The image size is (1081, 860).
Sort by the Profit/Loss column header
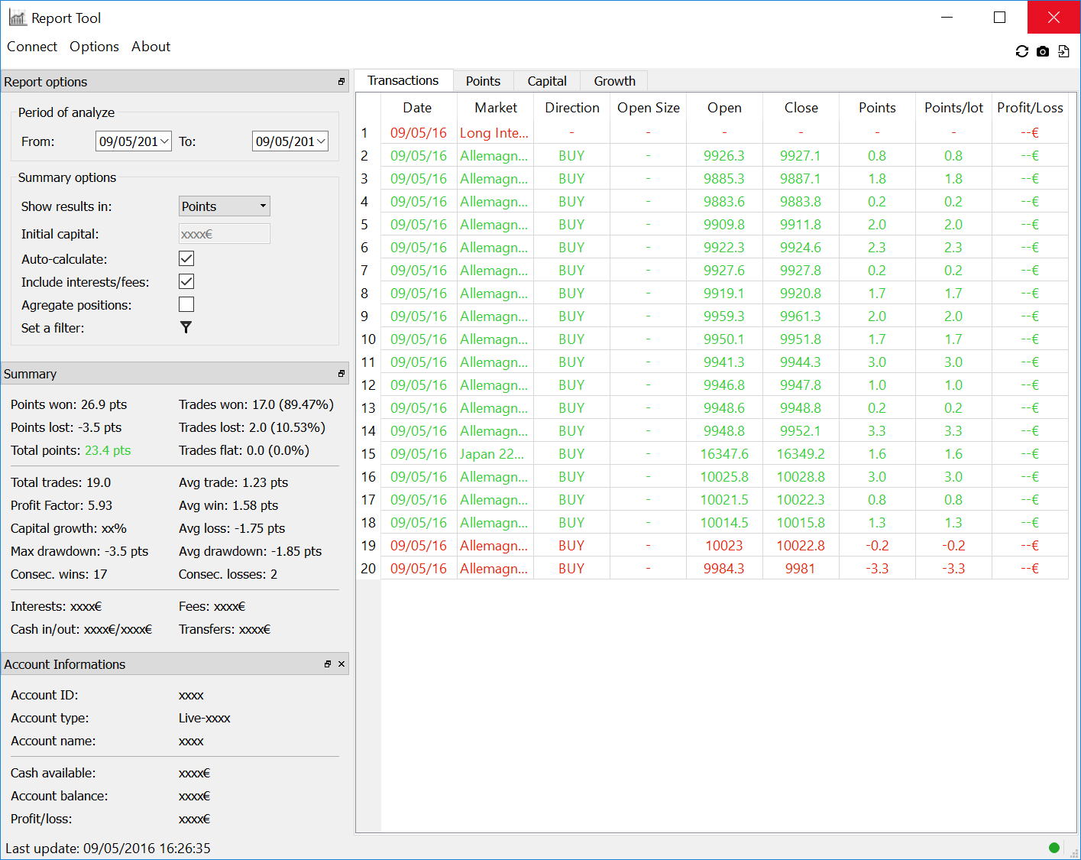coord(1030,108)
